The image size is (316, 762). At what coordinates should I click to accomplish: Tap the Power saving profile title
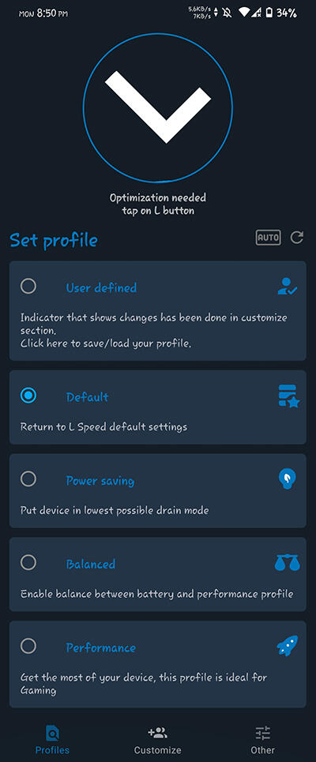click(100, 481)
